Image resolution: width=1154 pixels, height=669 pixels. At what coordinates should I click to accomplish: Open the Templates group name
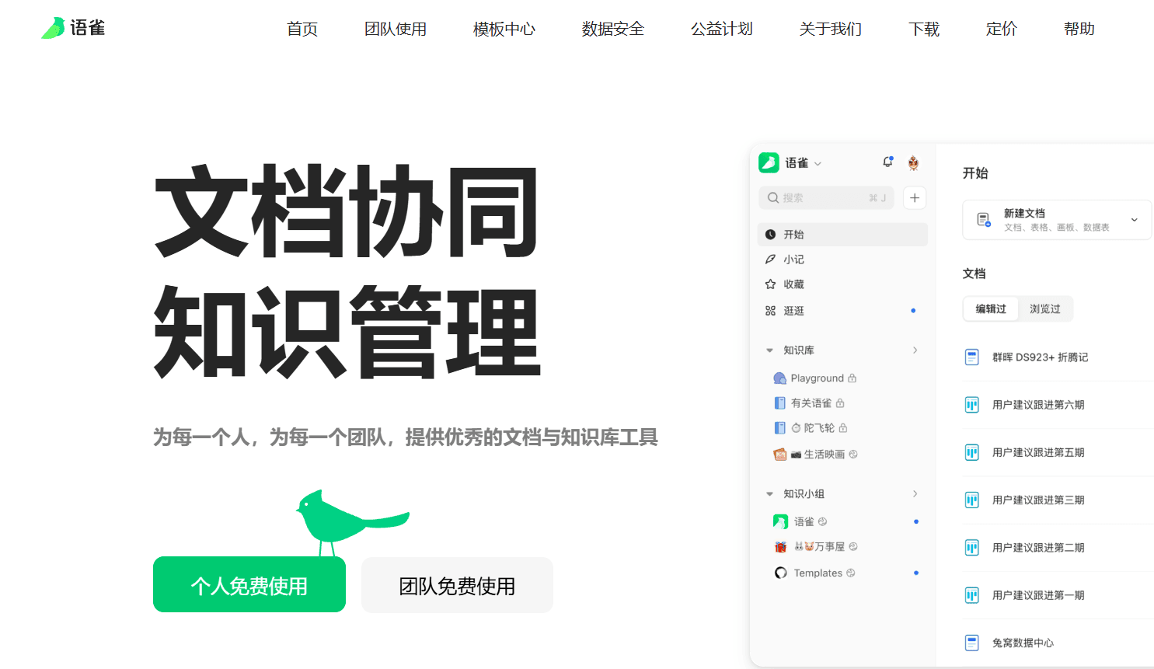pos(818,573)
